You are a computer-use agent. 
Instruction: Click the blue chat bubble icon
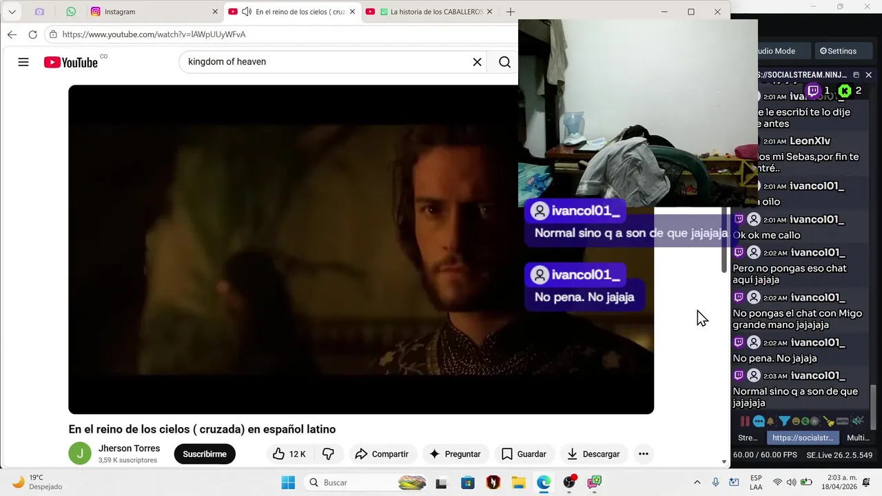(759, 421)
